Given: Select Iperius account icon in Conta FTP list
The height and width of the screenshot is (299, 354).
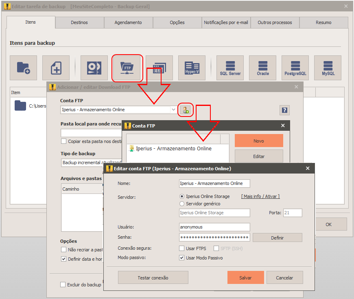Looking at the screenshot, I should [131, 149].
